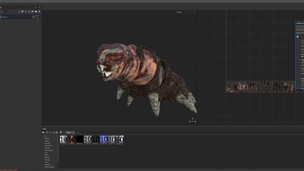Select the red-brown texture thumbnail in shelf
Screen dimensions: 304x171
click(x=71, y=139)
